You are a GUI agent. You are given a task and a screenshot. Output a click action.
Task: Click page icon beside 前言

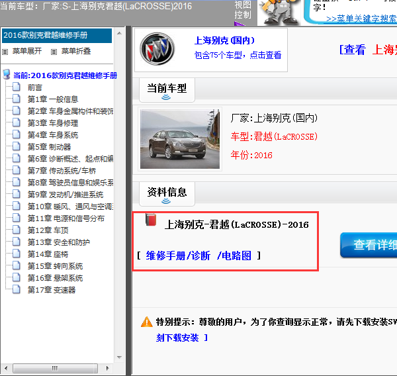tap(17, 87)
